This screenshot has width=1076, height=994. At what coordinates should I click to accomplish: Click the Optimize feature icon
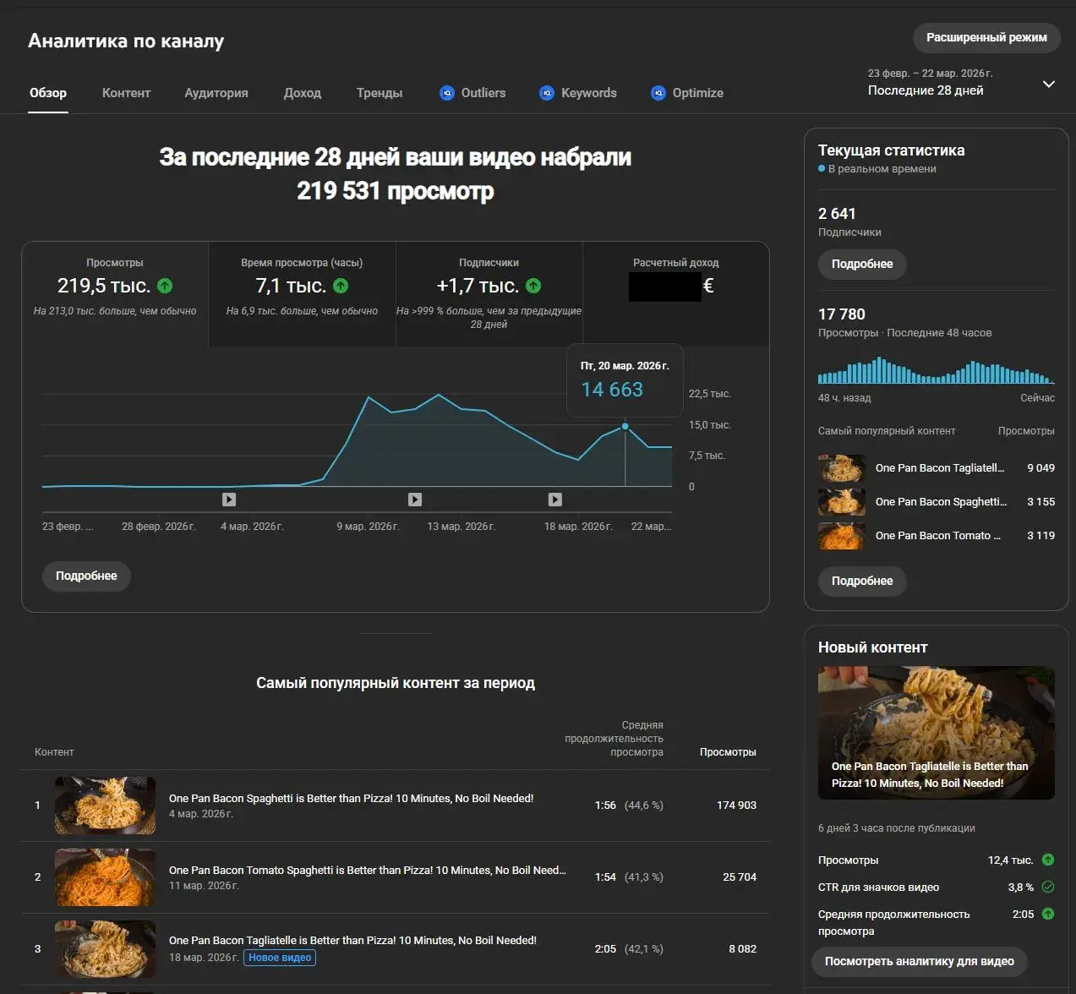point(658,93)
